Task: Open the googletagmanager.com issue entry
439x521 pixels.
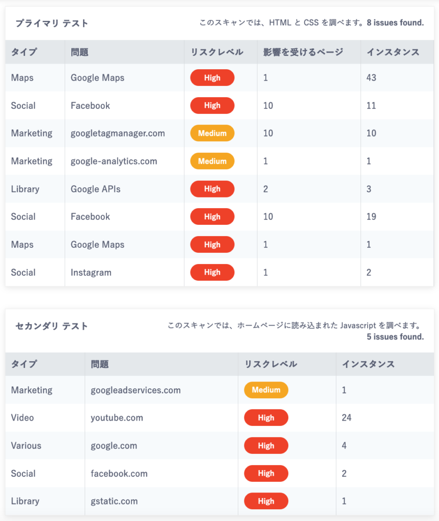Action: tap(118, 133)
